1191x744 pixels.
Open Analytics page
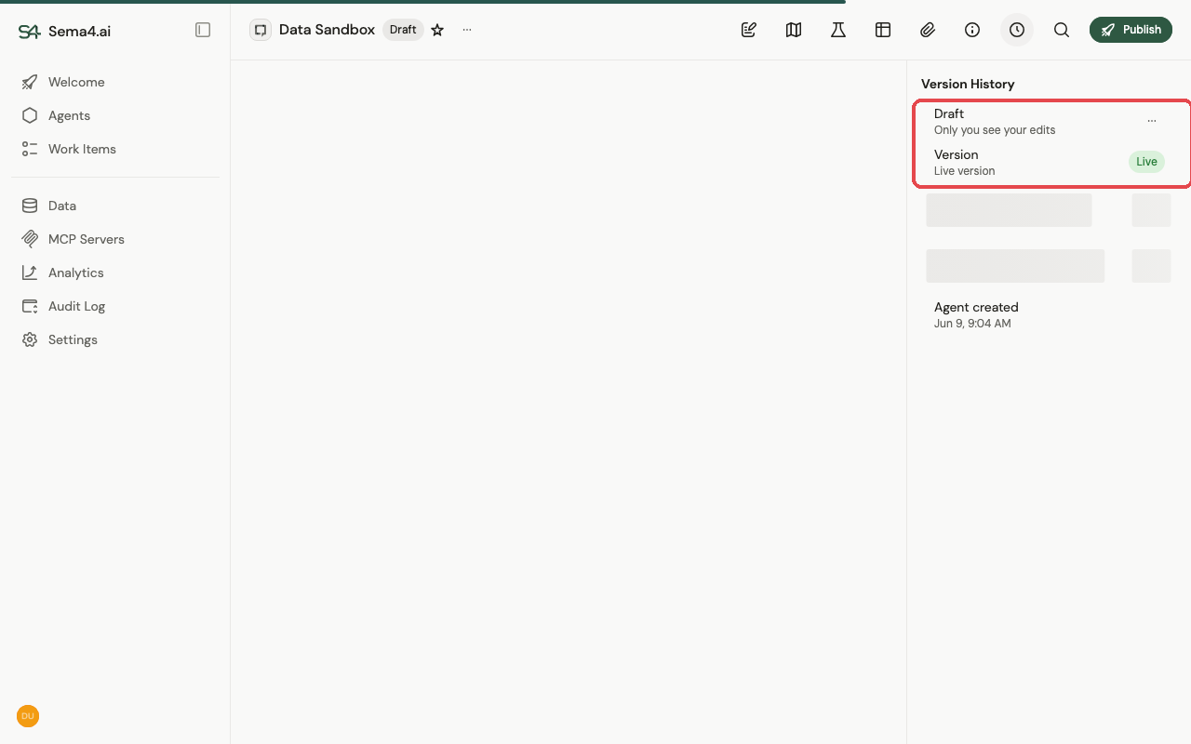coord(115,272)
